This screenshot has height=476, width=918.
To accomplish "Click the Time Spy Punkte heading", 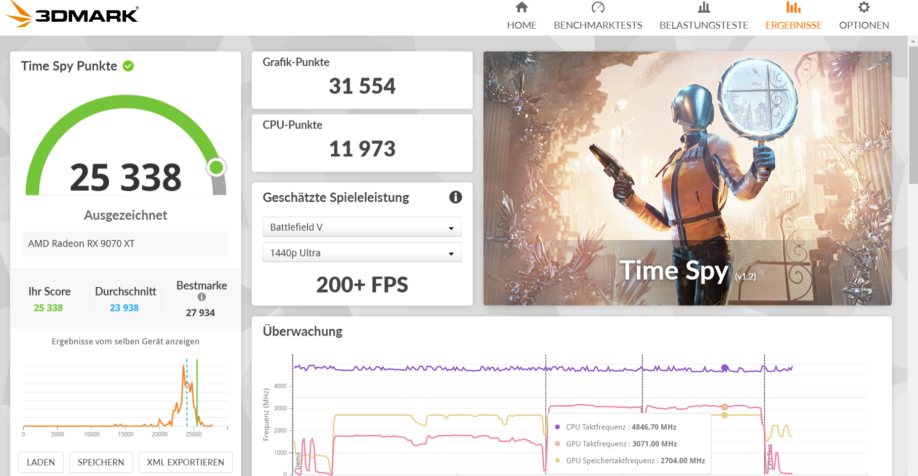I will 69,66.
